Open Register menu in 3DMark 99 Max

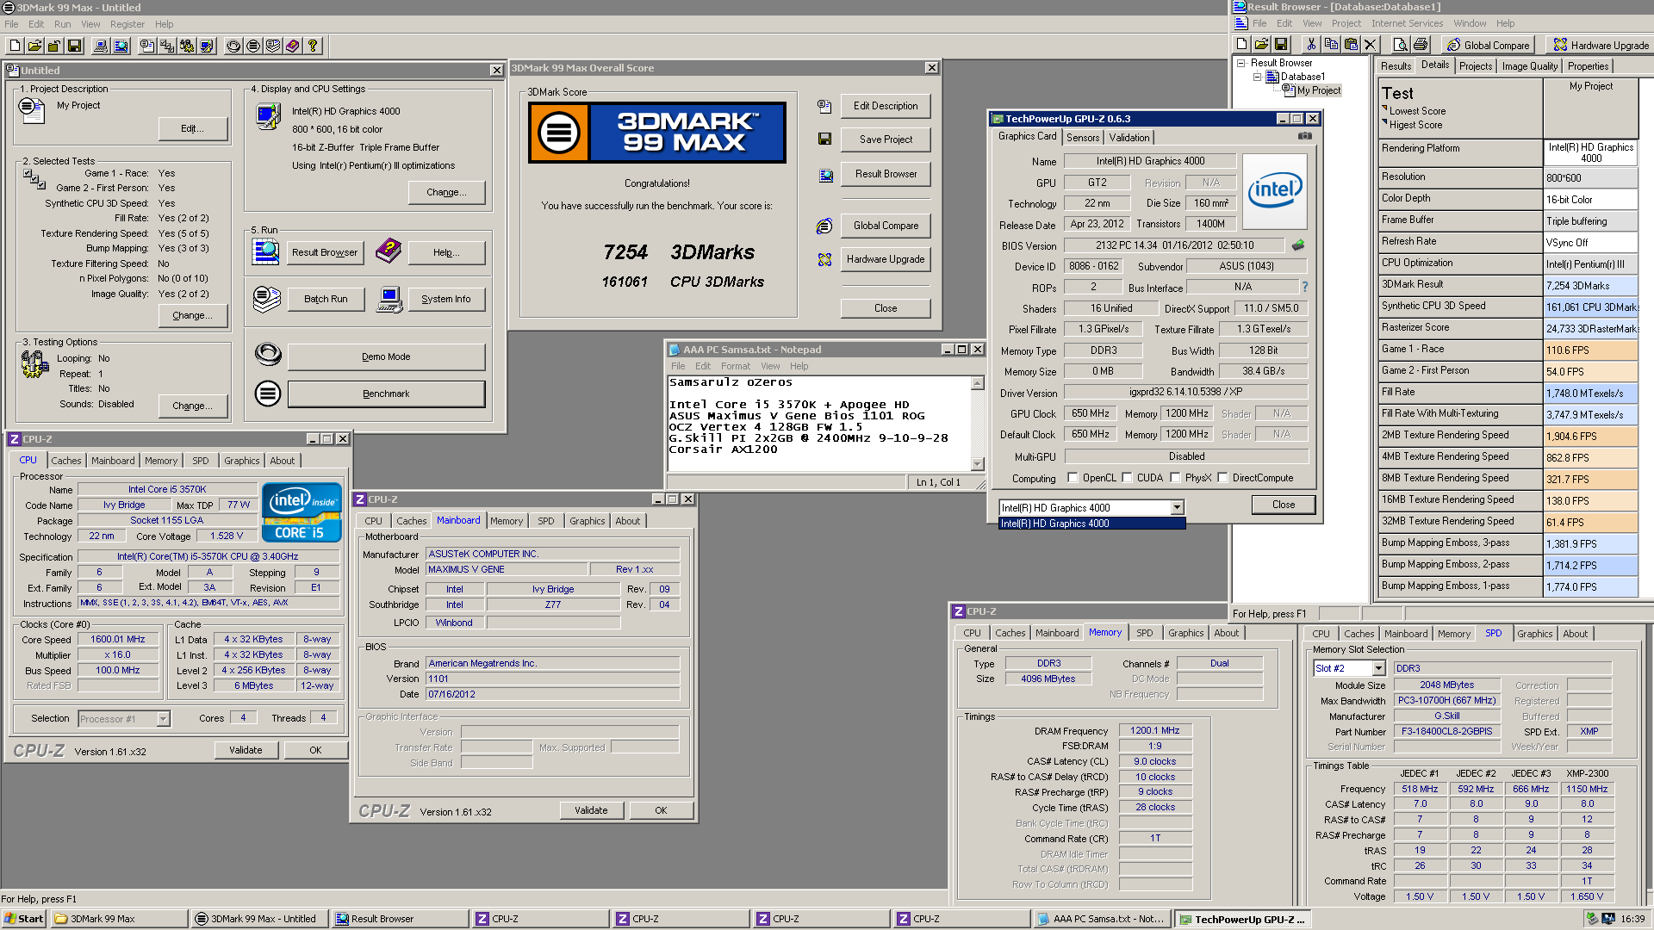point(127,24)
